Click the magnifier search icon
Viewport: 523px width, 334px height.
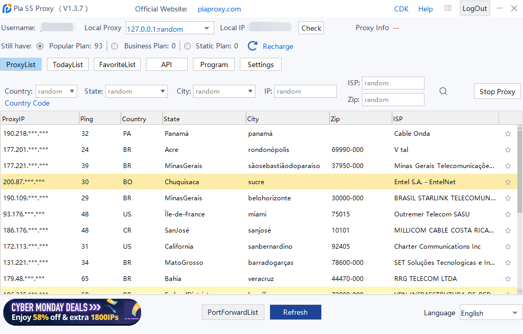(x=443, y=91)
